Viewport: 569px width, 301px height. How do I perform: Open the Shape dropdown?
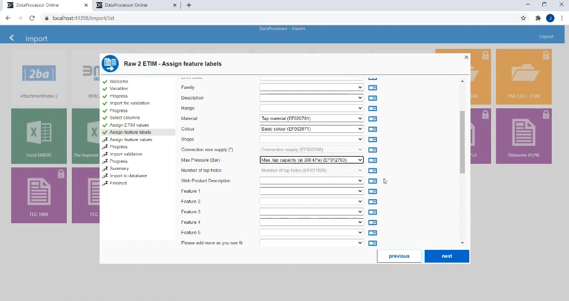pyautogui.click(x=311, y=139)
